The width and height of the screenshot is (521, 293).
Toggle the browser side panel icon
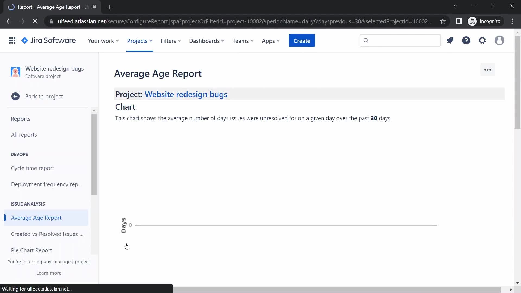pos(459,21)
